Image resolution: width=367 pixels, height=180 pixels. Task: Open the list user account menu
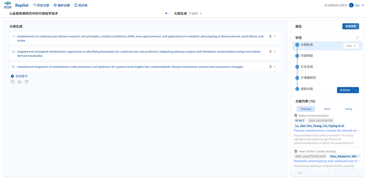pyautogui.click(x=356, y=5)
